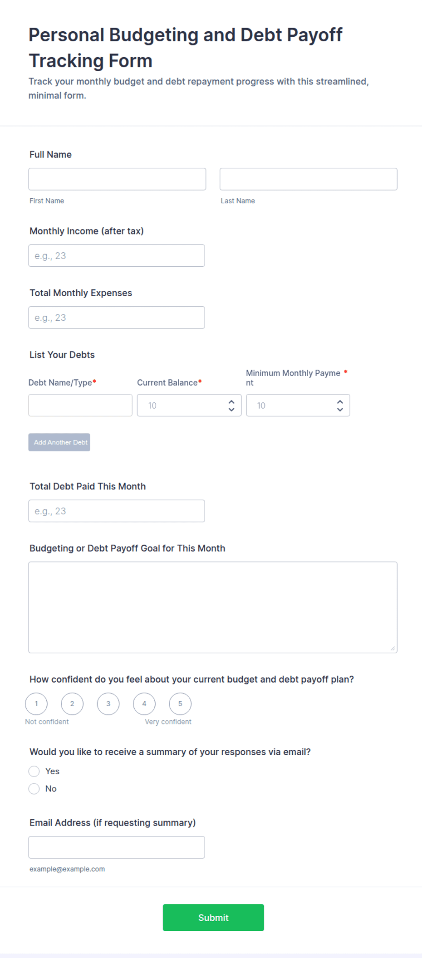
Task: Increase Minimum Monthly Payment with up arrow
Action: pos(340,402)
